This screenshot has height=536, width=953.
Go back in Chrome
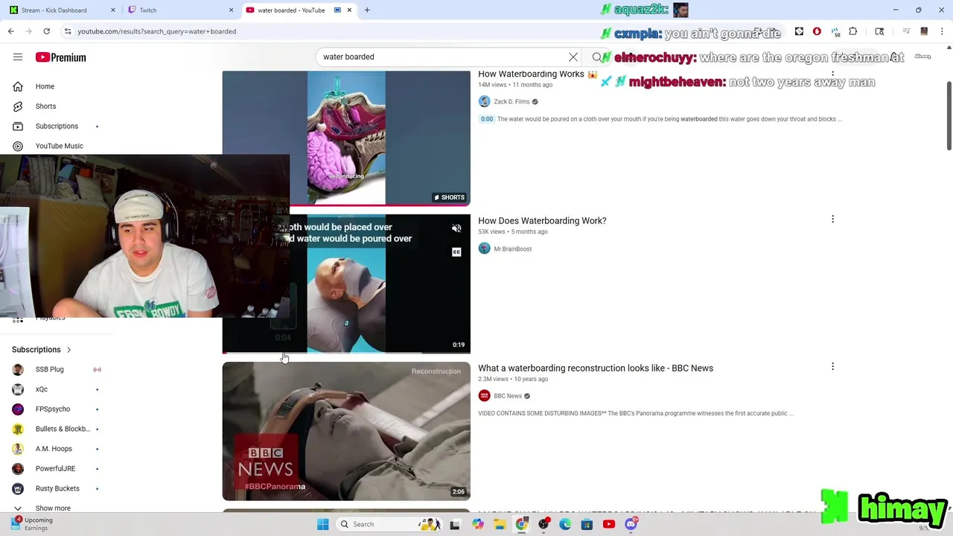point(10,31)
